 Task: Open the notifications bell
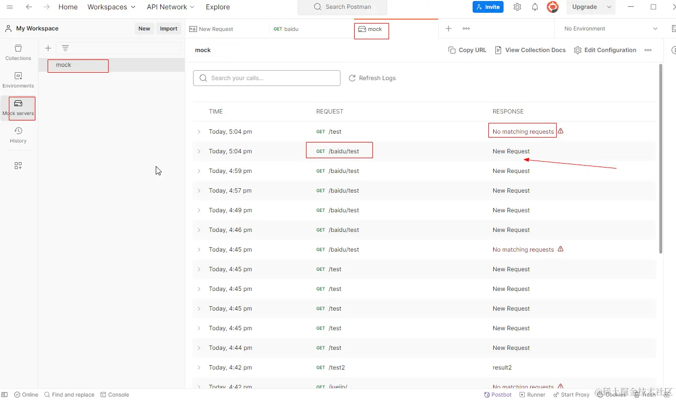point(535,7)
